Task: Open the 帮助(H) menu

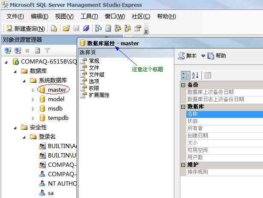Action: (x=166, y=16)
